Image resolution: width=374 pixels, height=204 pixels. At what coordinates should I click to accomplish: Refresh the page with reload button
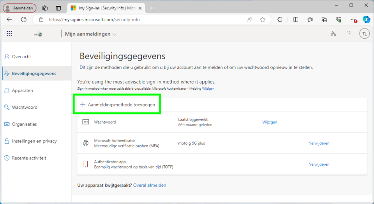pos(24,20)
